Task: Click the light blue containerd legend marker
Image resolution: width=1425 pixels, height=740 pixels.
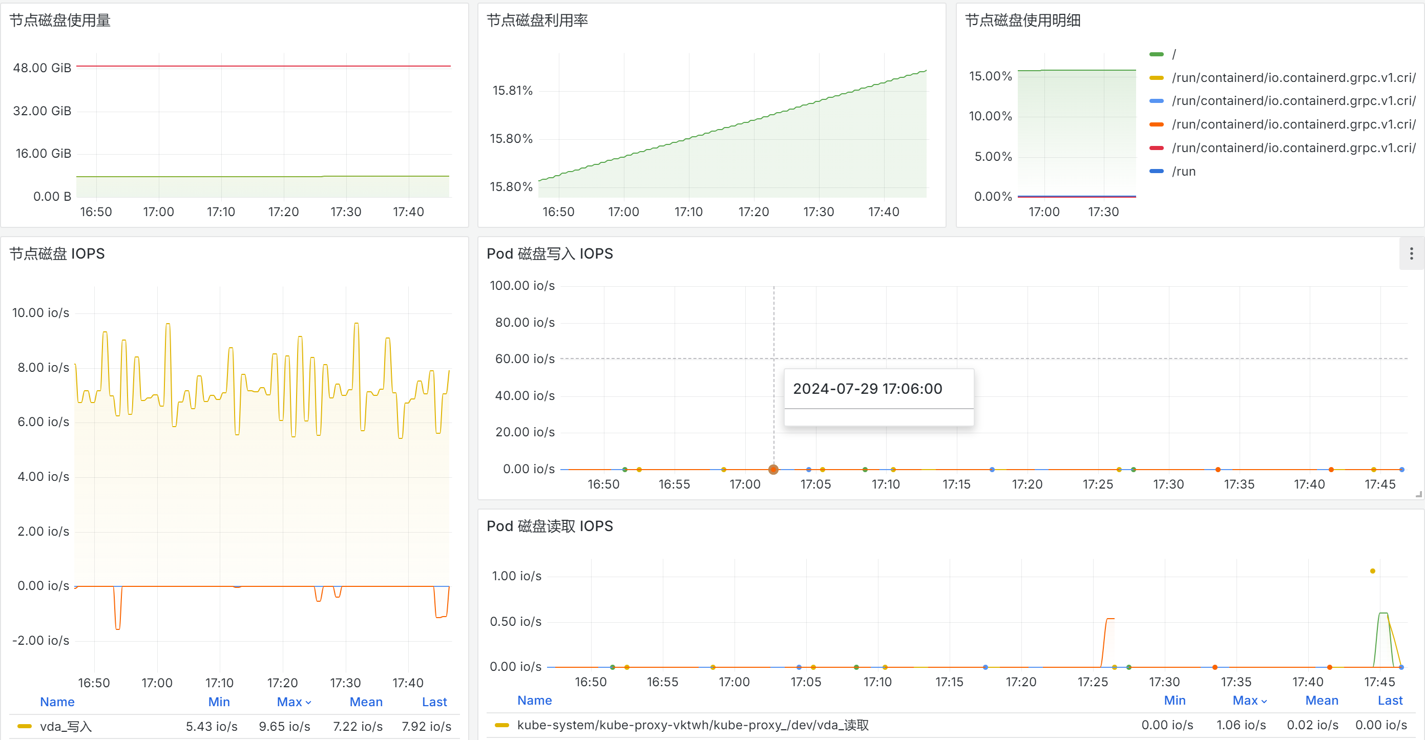Action: (1156, 101)
